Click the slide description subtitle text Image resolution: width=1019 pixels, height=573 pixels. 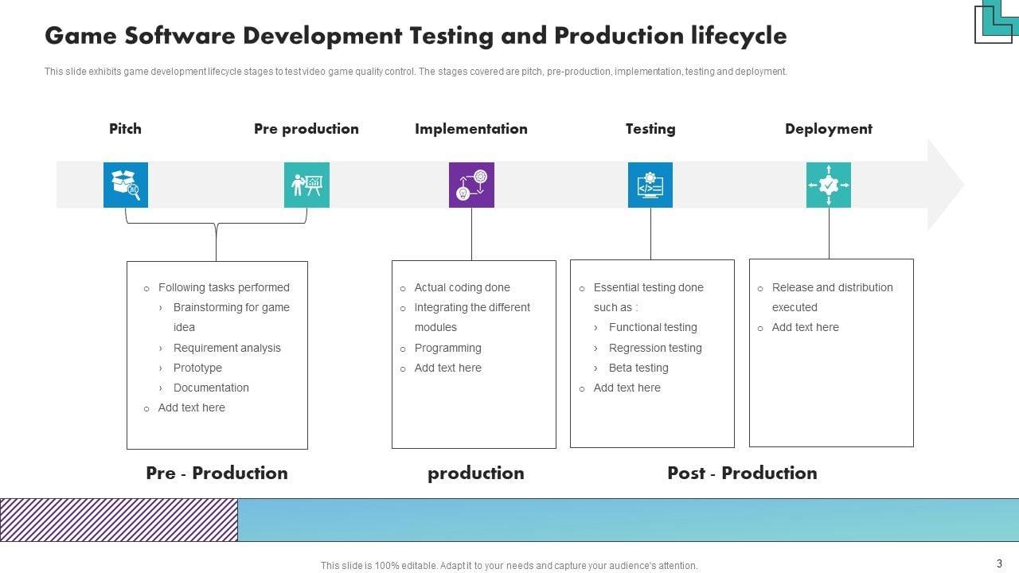tap(416, 72)
